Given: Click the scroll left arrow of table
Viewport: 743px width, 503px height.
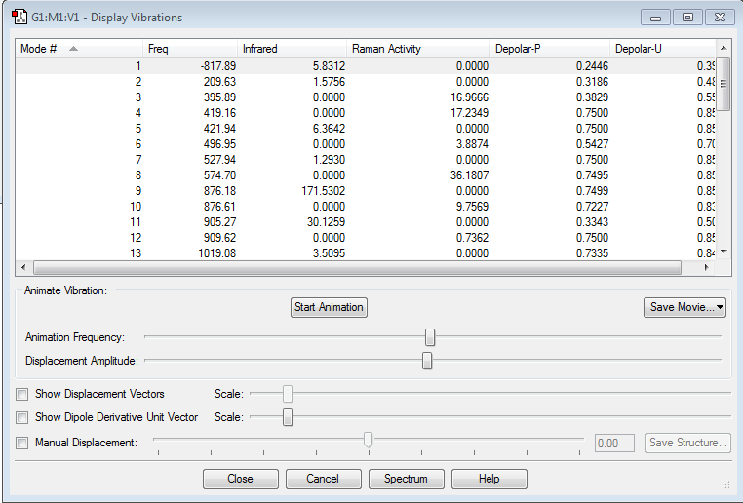Looking at the screenshot, I should point(23,268).
